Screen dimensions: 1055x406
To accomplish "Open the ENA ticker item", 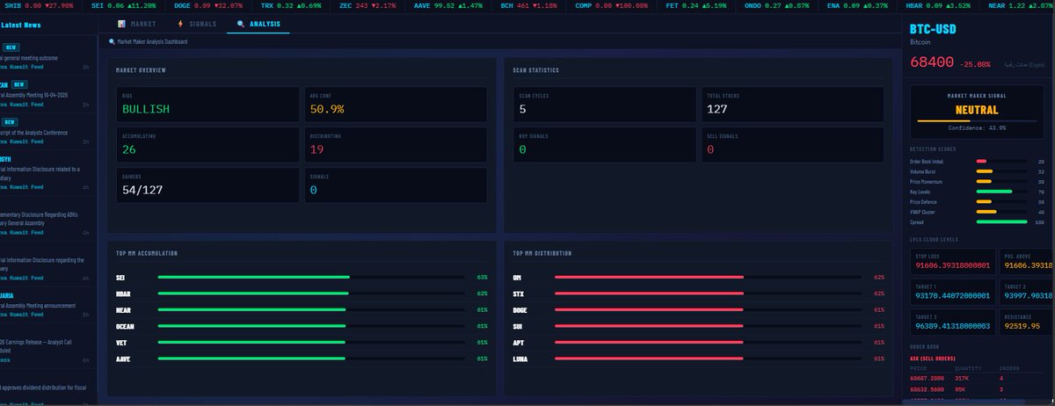I will pos(857,5).
